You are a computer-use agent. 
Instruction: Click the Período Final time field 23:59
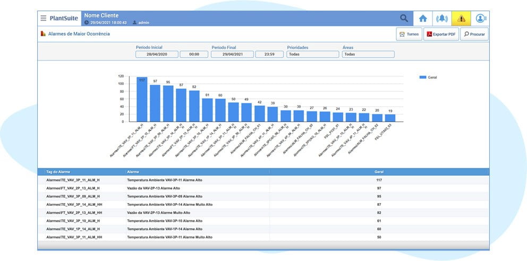click(x=269, y=54)
